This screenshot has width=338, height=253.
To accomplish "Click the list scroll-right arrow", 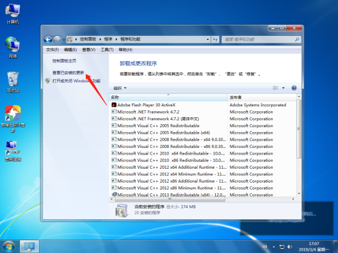I will click(293, 199).
